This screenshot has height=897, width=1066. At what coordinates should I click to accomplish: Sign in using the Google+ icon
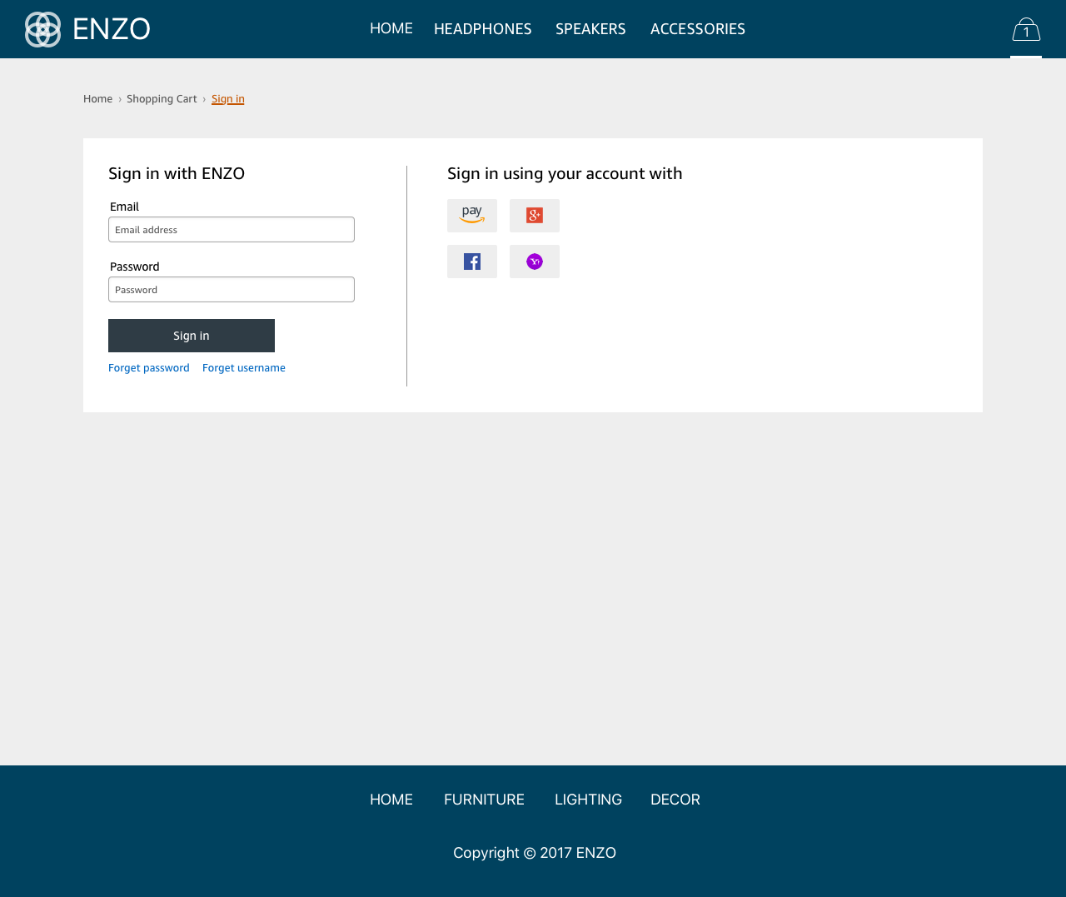click(534, 216)
